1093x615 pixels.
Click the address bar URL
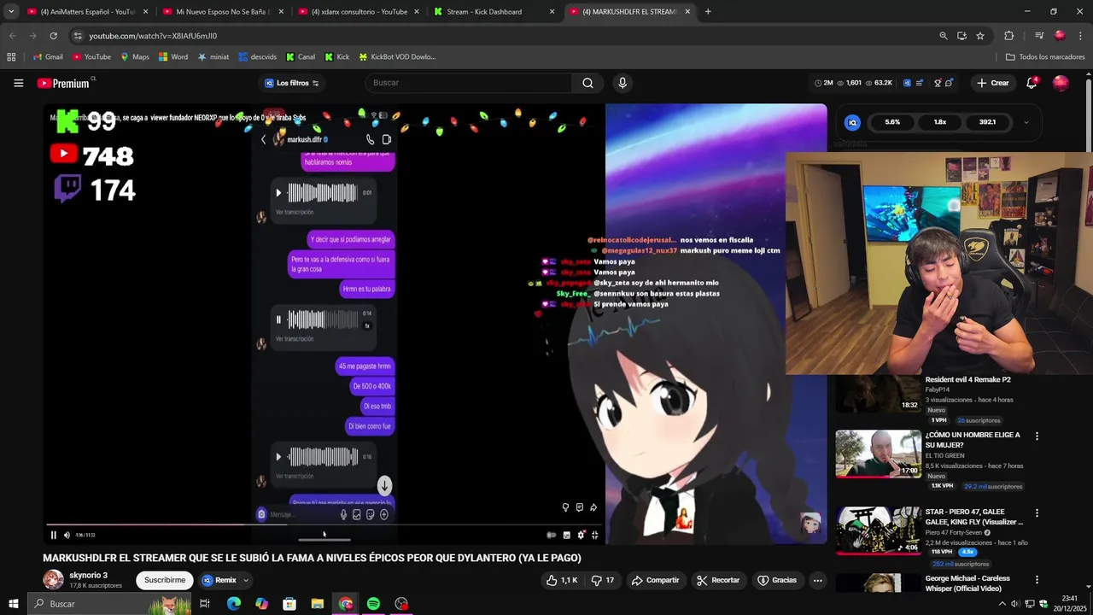153,36
